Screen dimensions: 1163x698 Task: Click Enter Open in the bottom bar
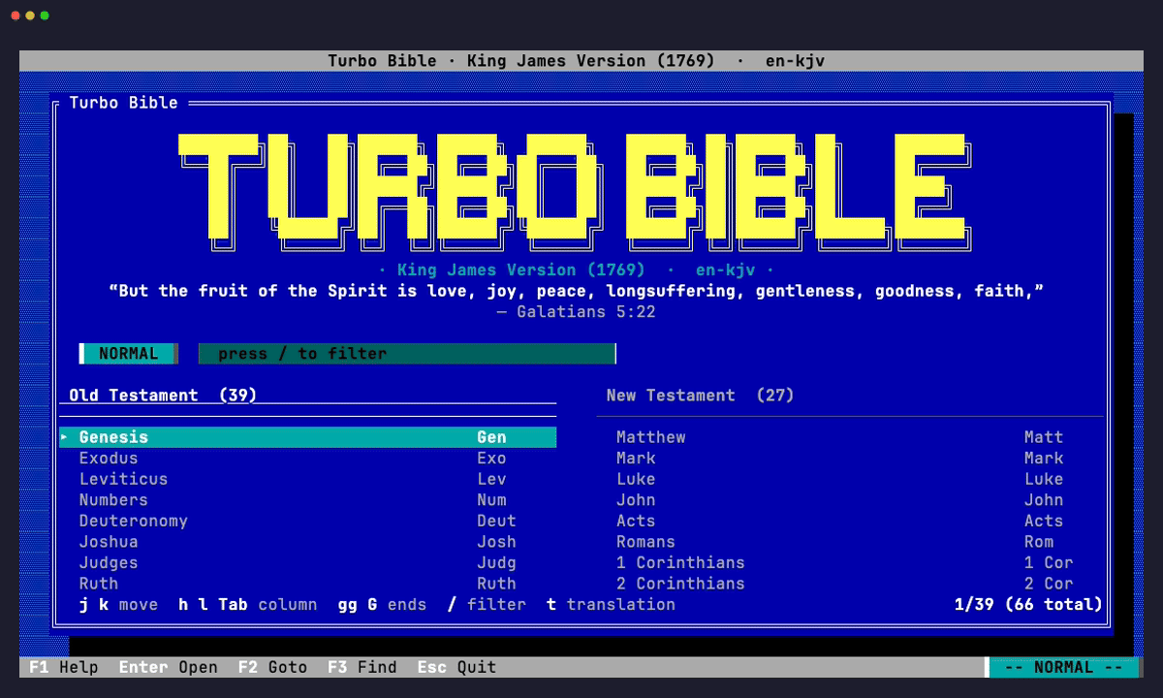[x=169, y=667]
